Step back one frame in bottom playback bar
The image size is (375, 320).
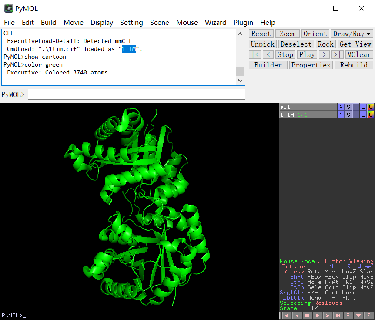(x=297, y=316)
